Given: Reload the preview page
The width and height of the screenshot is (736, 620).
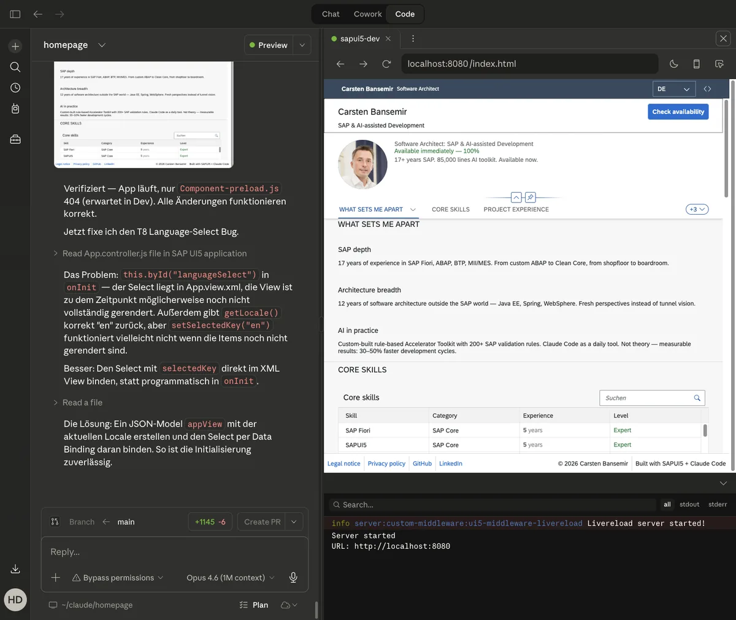Looking at the screenshot, I should coord(386,64).
